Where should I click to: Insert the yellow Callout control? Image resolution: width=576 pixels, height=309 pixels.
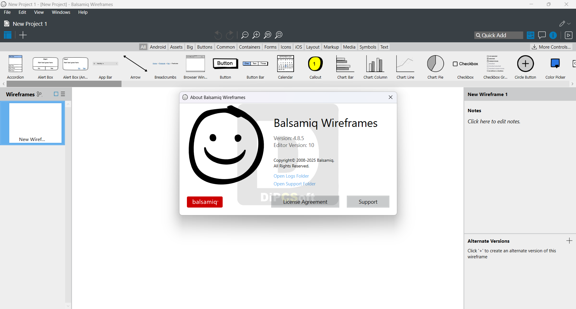pyautogui.click(x=315, y=67)
